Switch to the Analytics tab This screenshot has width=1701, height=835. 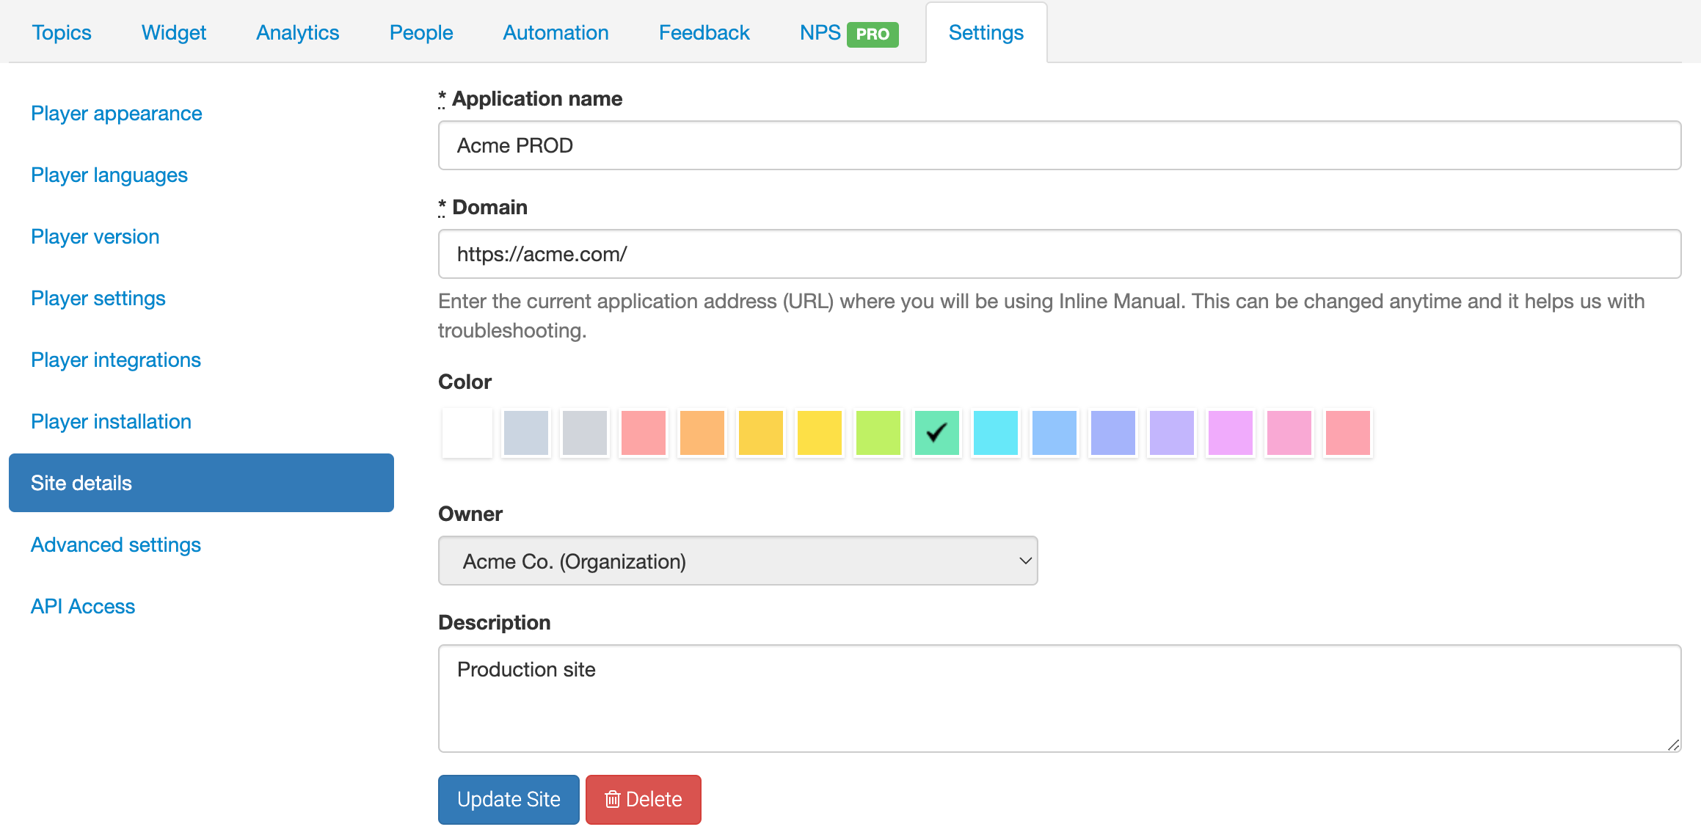[297, 33]
